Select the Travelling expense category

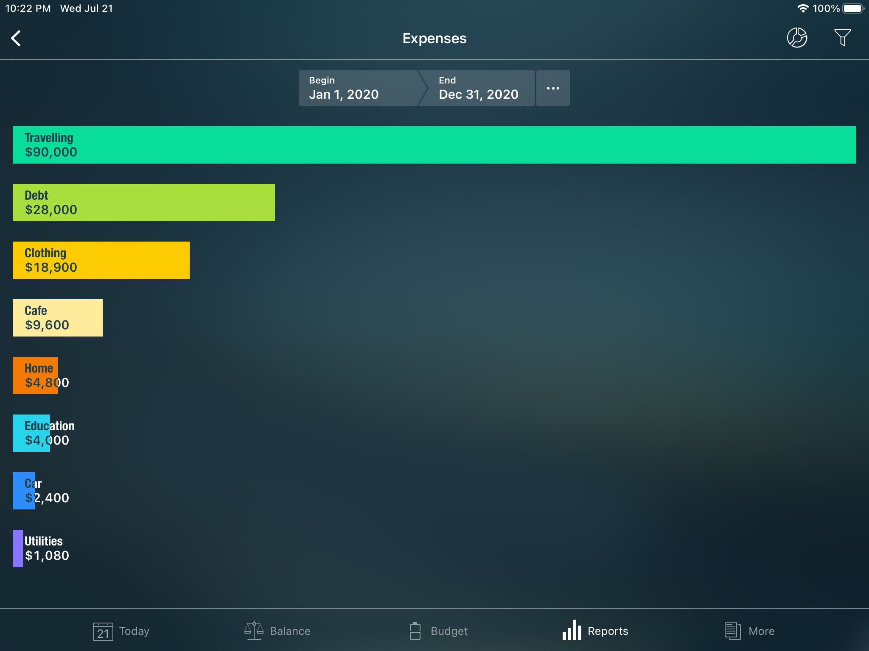click(434, 144)
